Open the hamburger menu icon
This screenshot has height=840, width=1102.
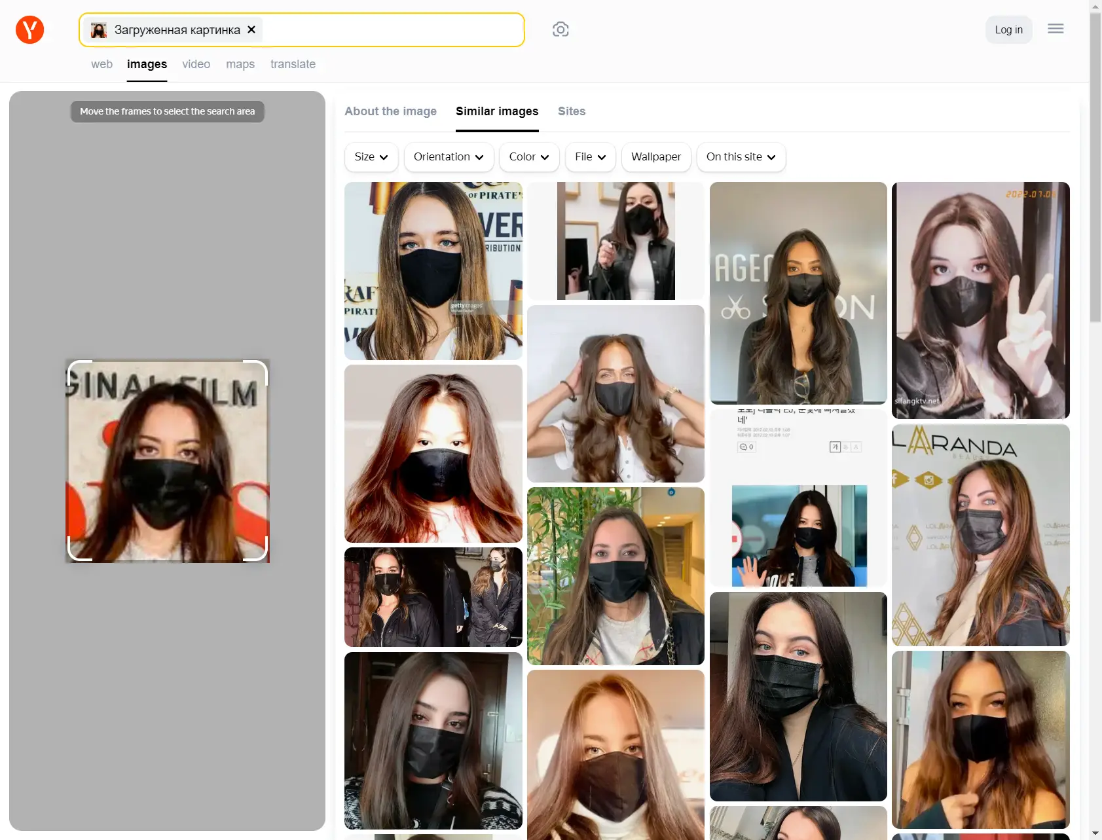pyautogui.click(x=1055, y=29)
